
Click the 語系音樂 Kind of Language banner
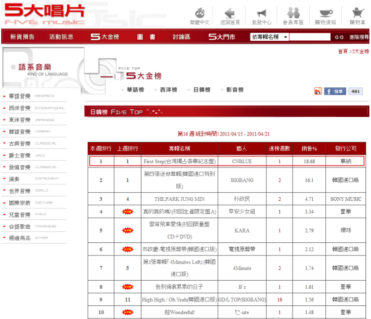tap(43, 67)
